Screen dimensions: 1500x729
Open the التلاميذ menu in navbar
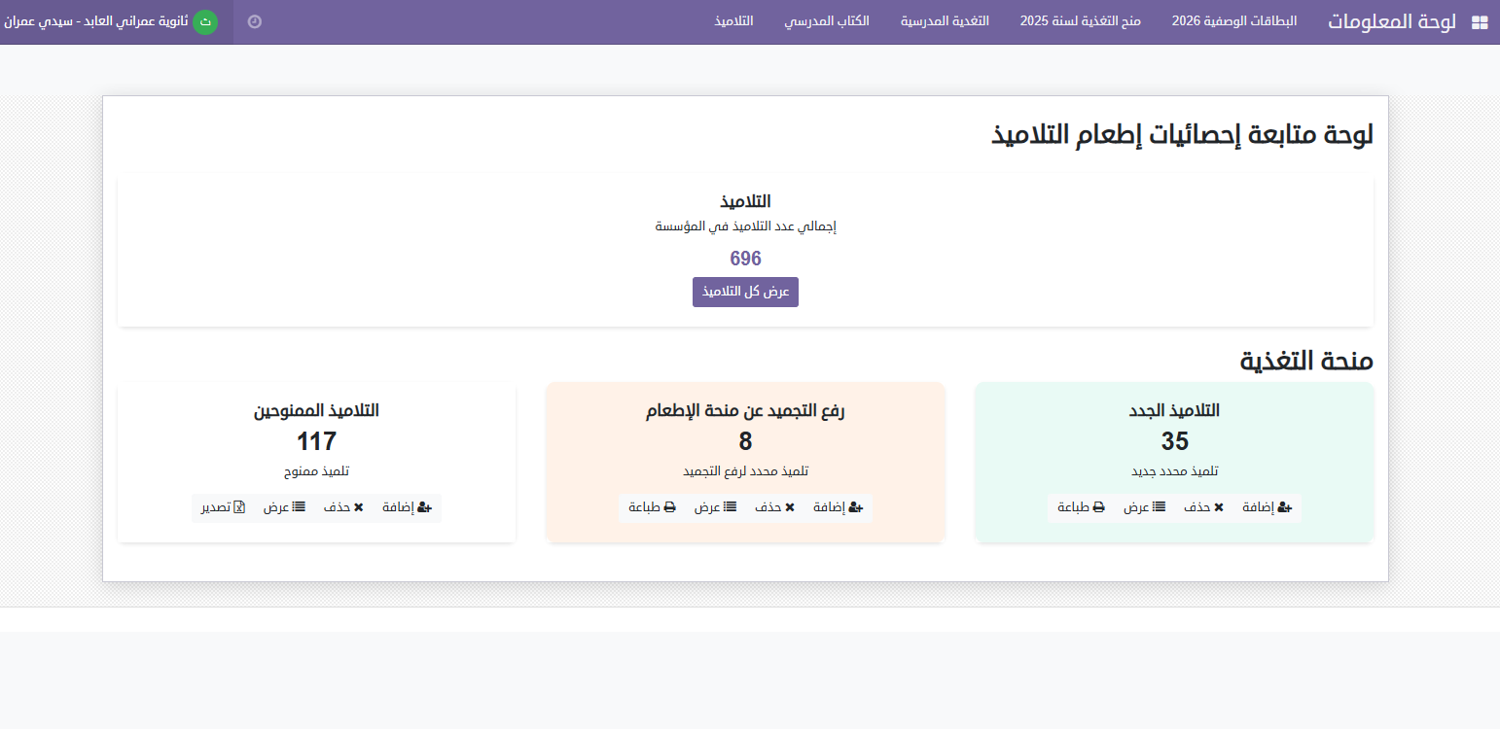[x=734, y=21]
